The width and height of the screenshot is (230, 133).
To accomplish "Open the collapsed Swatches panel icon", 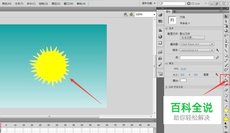I will [x=160, y=21].
